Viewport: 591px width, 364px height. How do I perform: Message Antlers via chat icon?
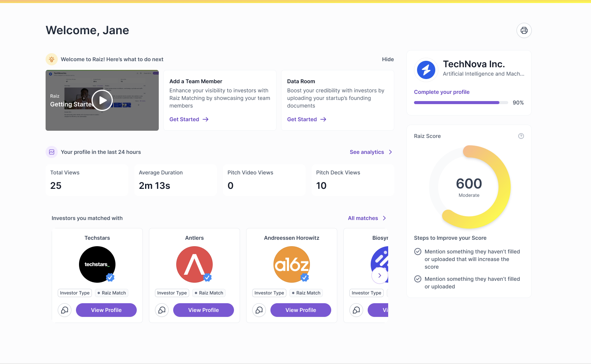click(x=162, y=310)
